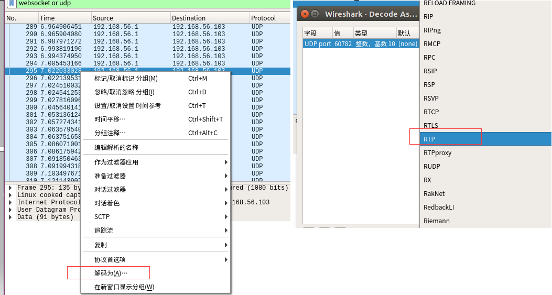
Task: Pick RX from the protocol list
Action: pos(485,180)
